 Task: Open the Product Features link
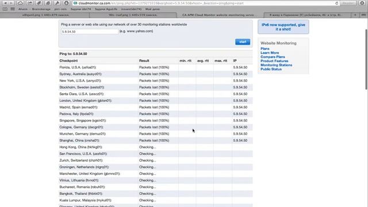(274, 61)
